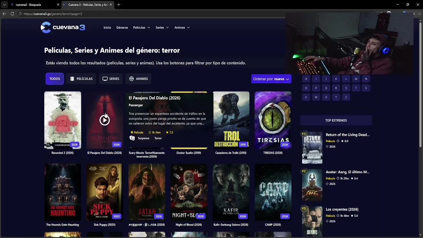Open the Cazadores de Trolls poster
This screenshot has width=423, height=238.
(x=231, y=120)
